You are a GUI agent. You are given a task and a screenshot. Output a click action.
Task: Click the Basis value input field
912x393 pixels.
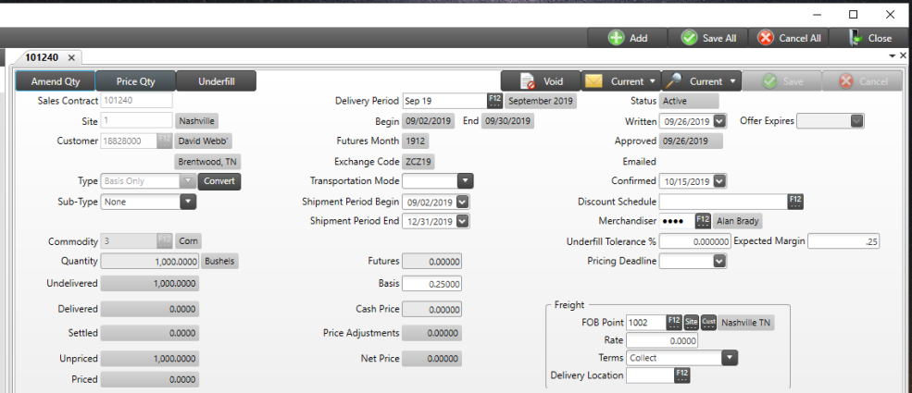(x=431, y=284)
